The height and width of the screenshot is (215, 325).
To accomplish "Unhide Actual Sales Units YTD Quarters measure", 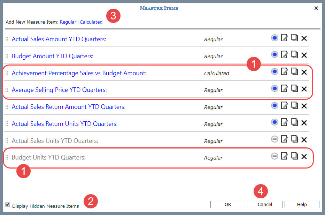I will (x=274, y=139).
